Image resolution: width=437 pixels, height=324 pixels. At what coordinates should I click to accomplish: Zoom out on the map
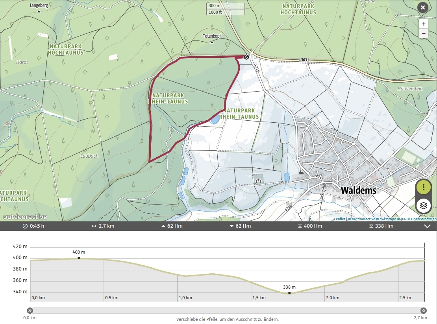(424, 34)
